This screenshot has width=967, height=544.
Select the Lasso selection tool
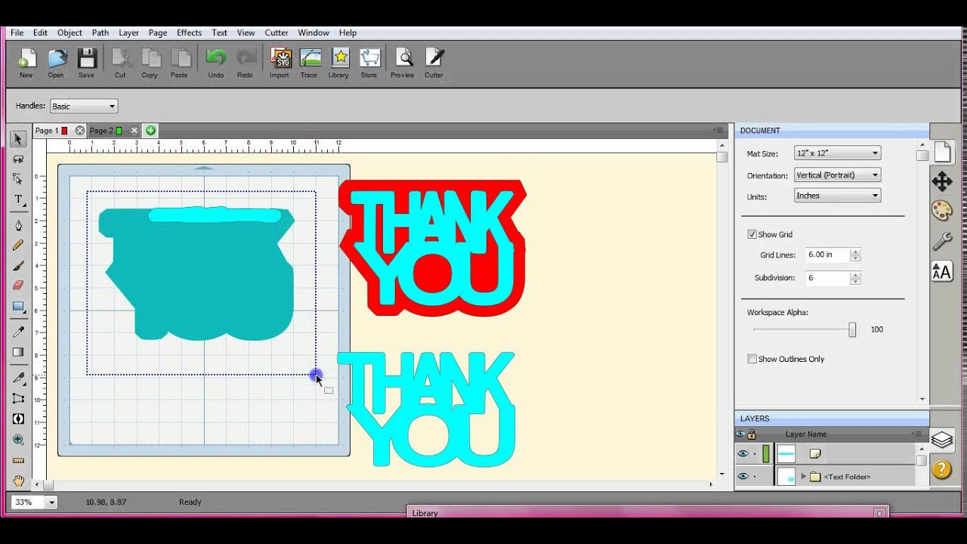coord(19,159)
